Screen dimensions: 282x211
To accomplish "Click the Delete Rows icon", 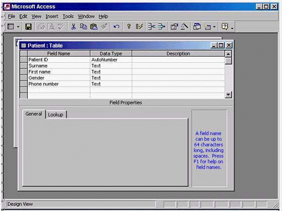I will (161, 27).
